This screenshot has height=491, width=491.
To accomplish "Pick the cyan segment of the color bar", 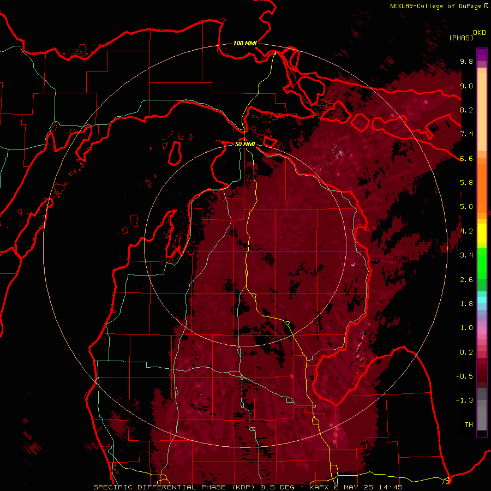I will point(482,300).
